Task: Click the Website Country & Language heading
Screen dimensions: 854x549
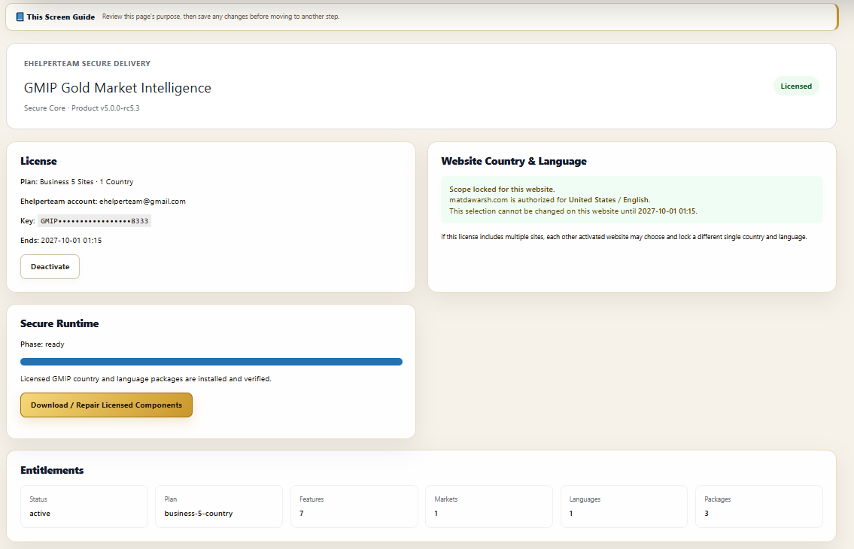Action: [x=514, y=161]
